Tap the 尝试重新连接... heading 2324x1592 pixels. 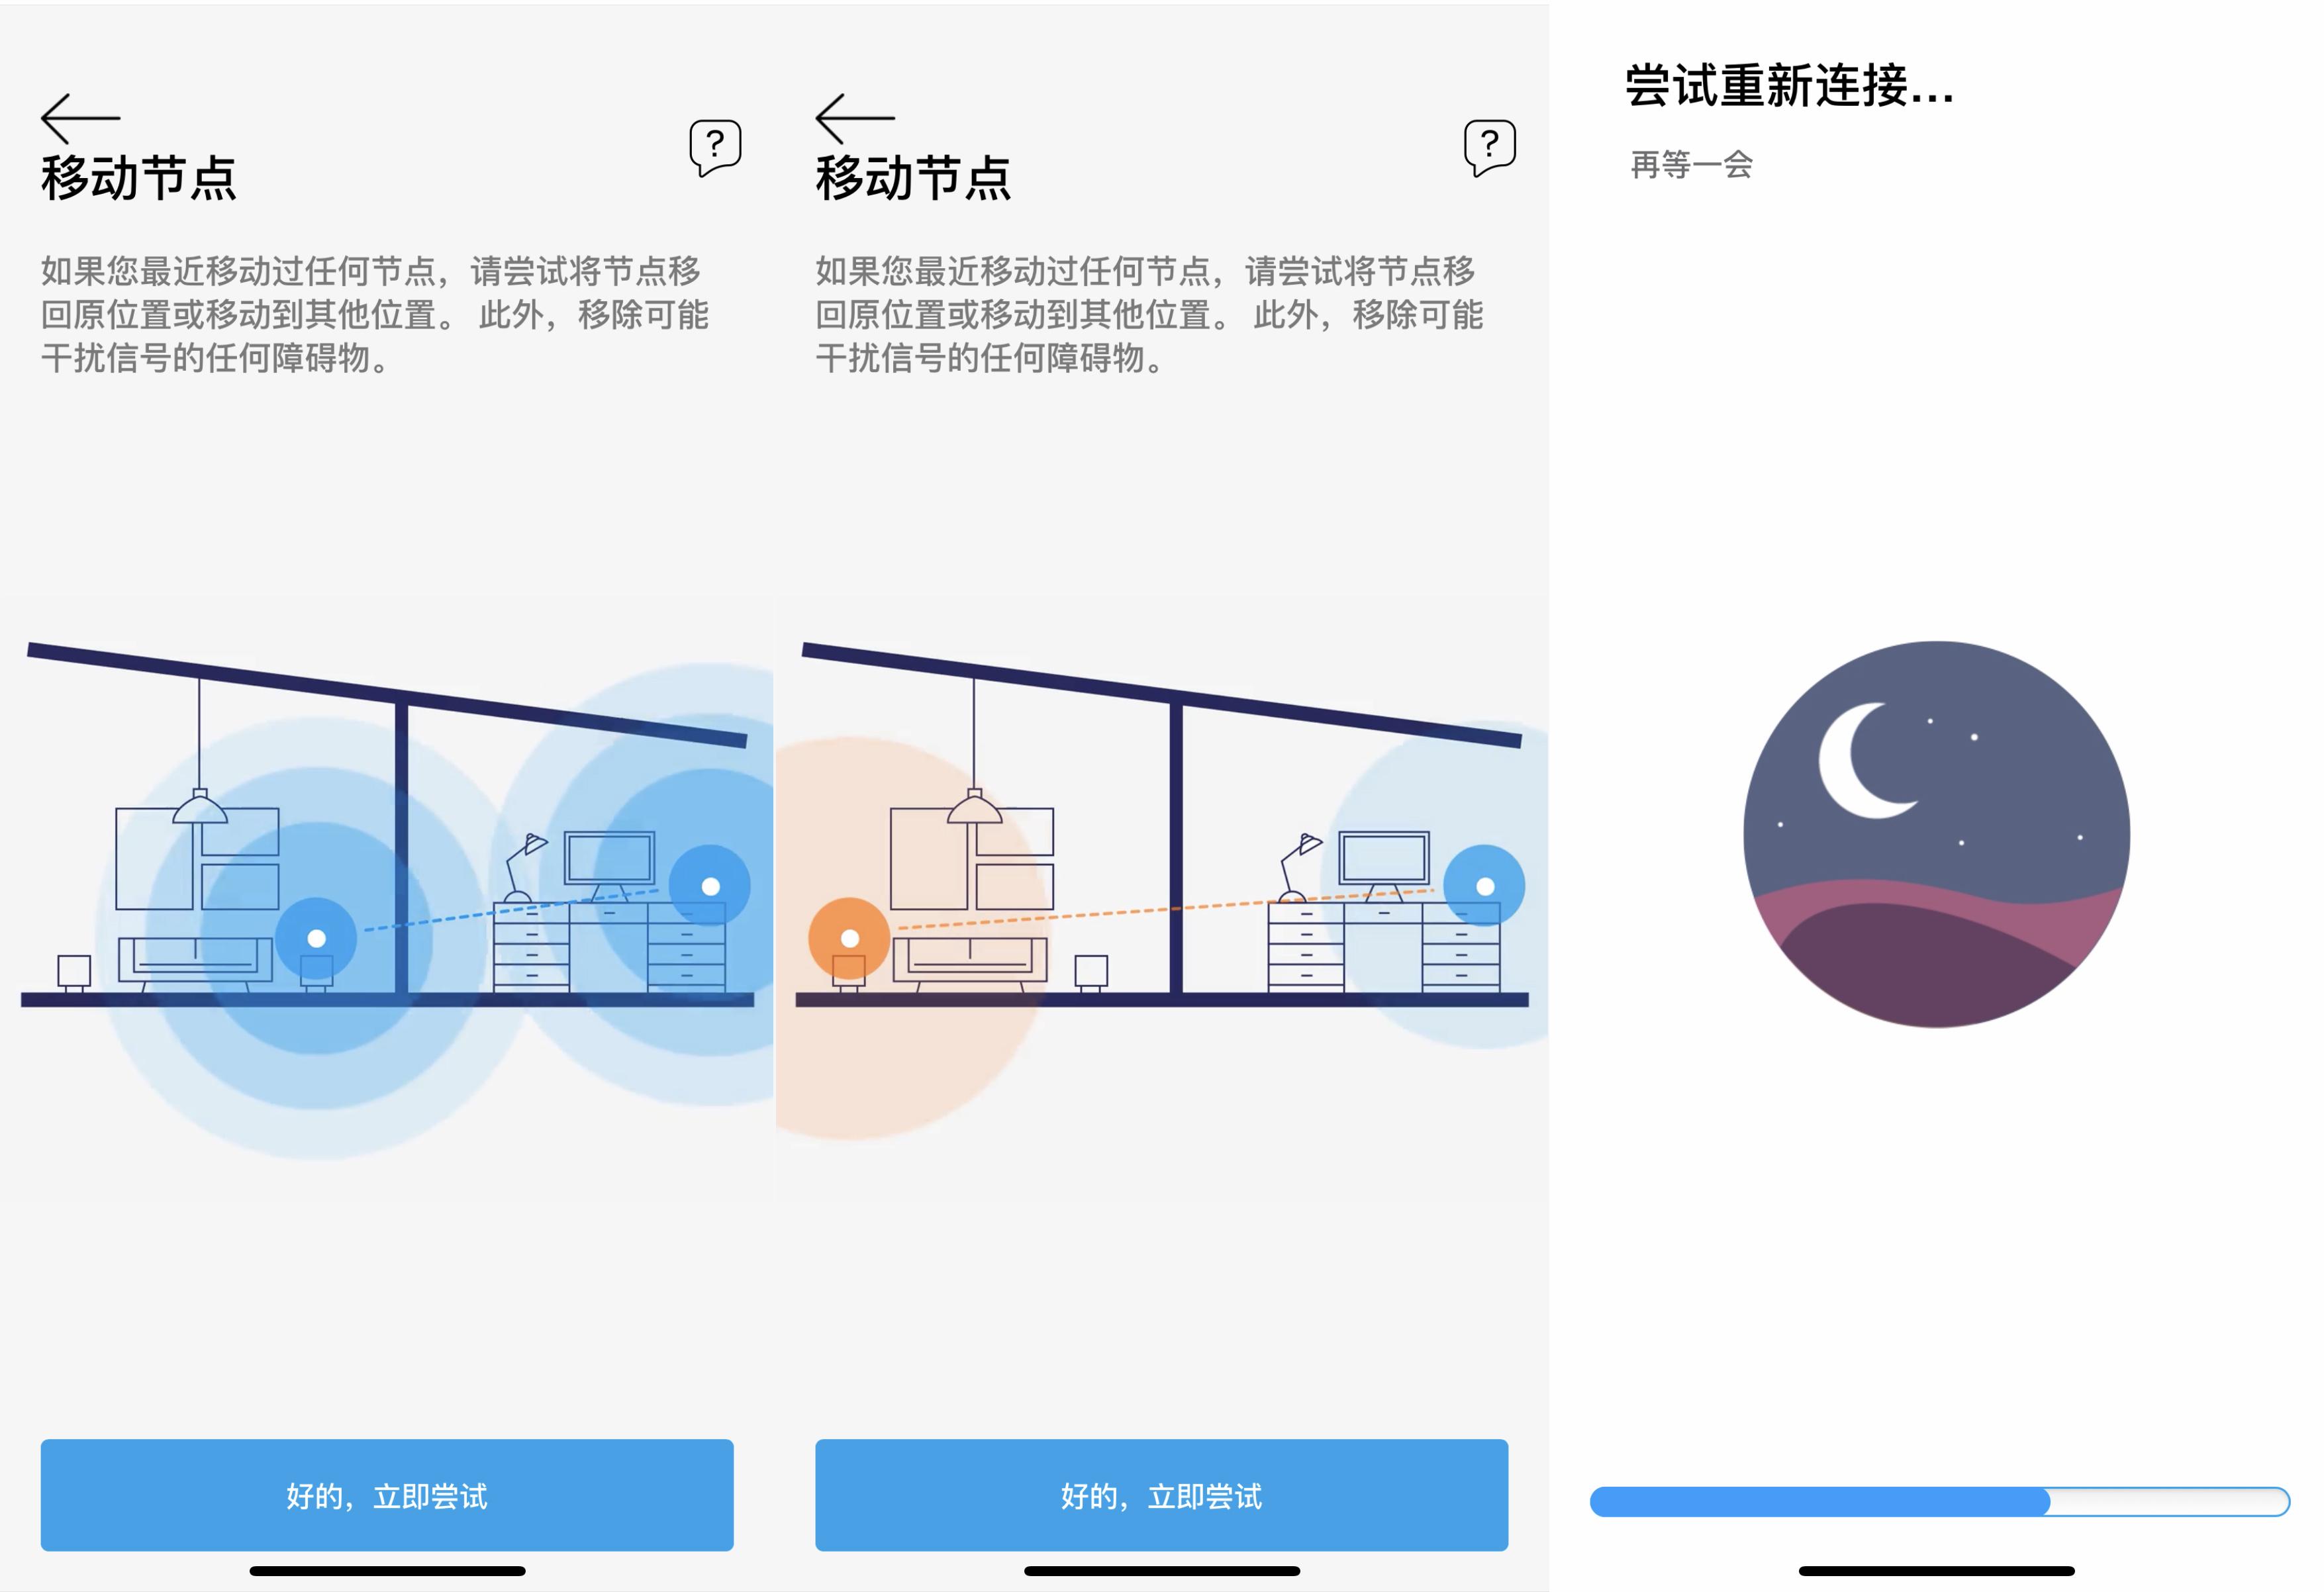(x=1790, y=85)
